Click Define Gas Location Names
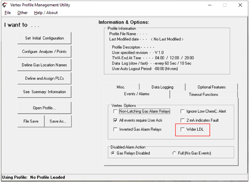249x182 pixels. pyautogui.click(x=44, y=65)
